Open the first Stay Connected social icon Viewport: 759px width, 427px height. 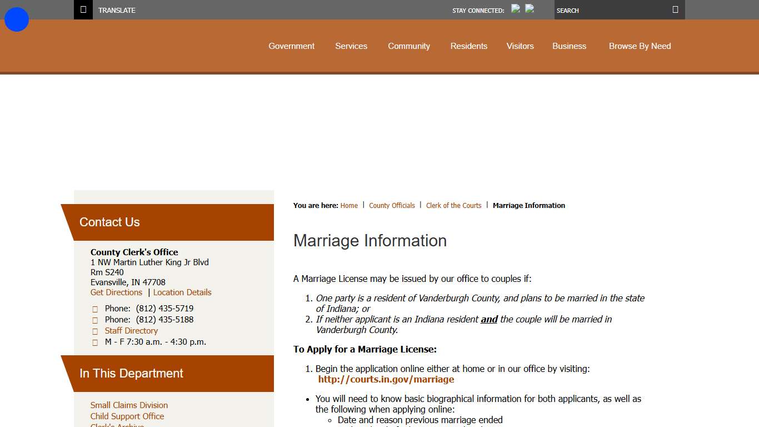coord(516,8)
